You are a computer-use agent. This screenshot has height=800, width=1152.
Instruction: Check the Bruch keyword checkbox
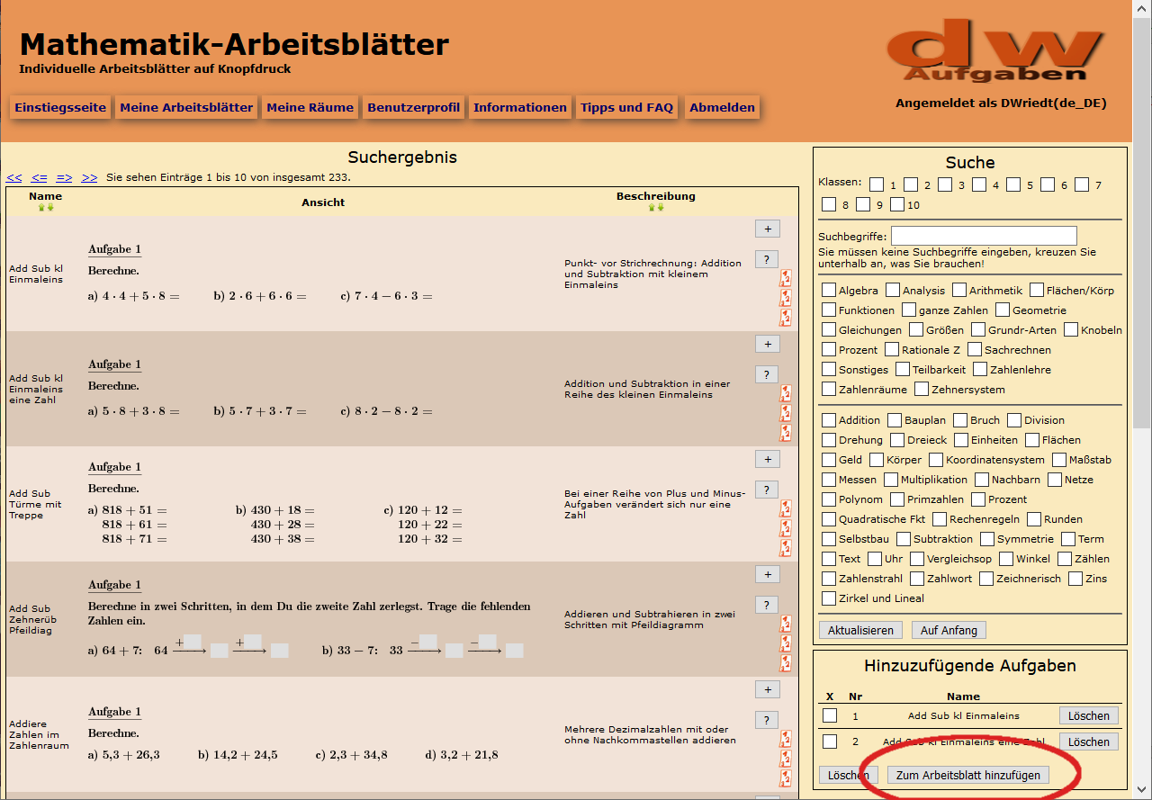[960, 419]
